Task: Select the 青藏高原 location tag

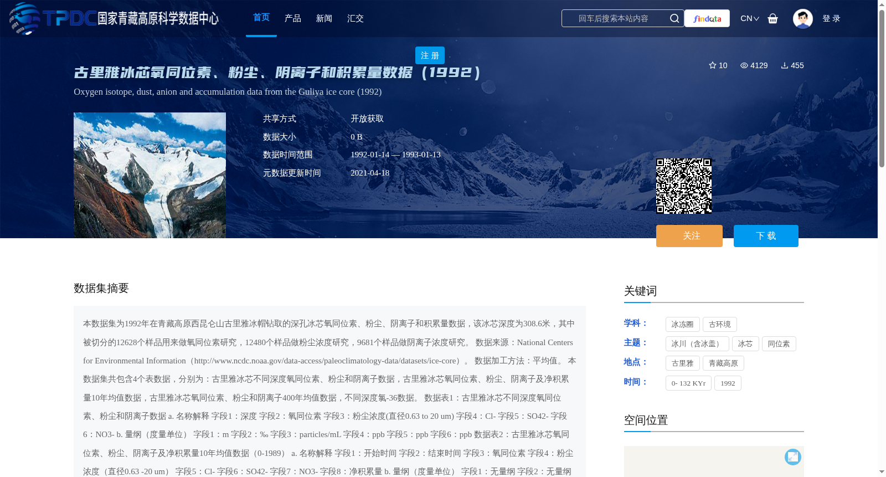Action: (723, 363)
